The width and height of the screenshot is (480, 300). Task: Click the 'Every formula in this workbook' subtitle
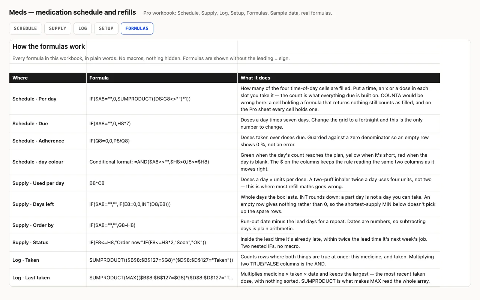151,58
